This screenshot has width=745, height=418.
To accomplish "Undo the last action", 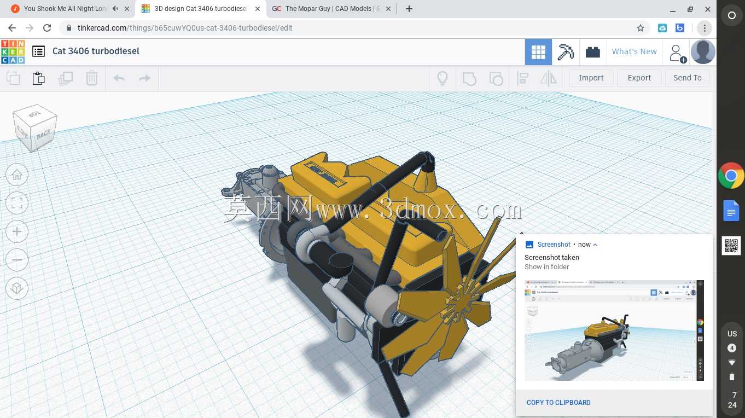I will [119, 78].
